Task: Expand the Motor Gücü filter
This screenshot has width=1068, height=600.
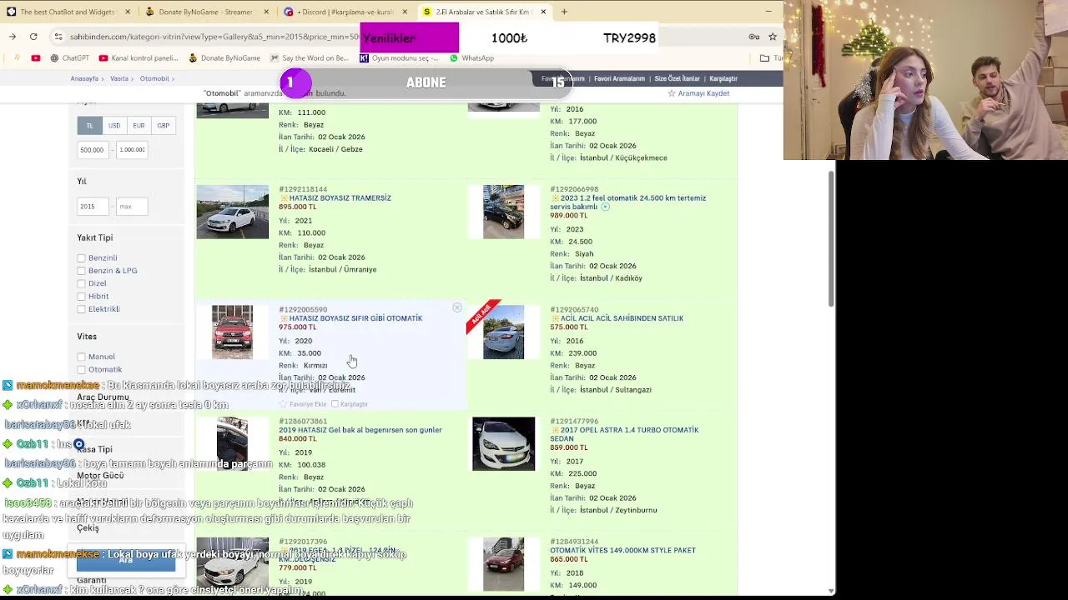Action: pos(100,475)
